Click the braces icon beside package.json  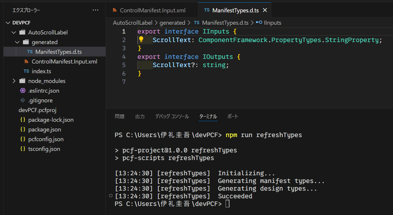(23, 129)
